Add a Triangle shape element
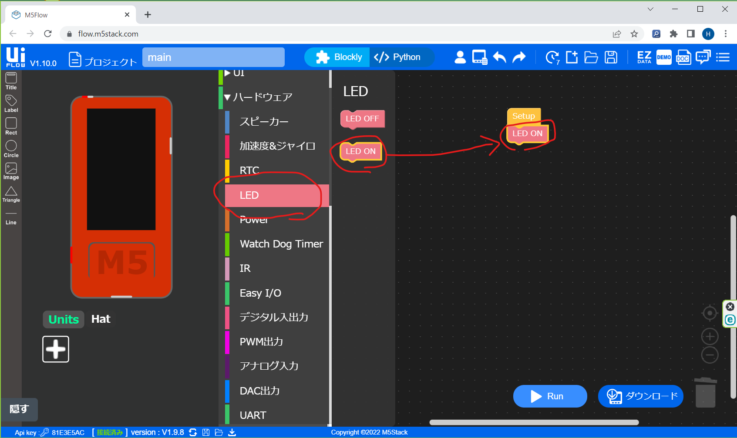The image size is (737, 438). pos(11,194)
